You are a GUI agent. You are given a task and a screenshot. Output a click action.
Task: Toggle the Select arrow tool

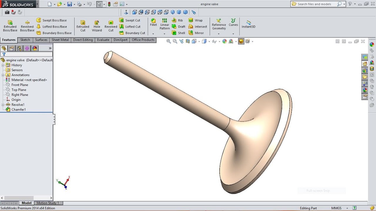99,4
